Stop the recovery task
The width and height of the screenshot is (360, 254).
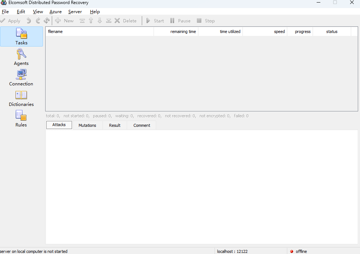[206, 21]
